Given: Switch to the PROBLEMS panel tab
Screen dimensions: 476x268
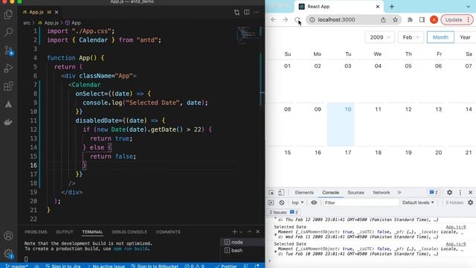Looking at the screenshot, I should 36,232.
